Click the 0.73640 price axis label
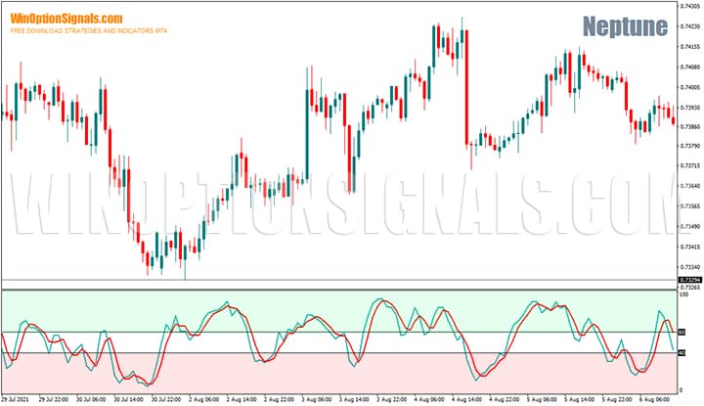This screenshot has height=406, width=704. 688,186
